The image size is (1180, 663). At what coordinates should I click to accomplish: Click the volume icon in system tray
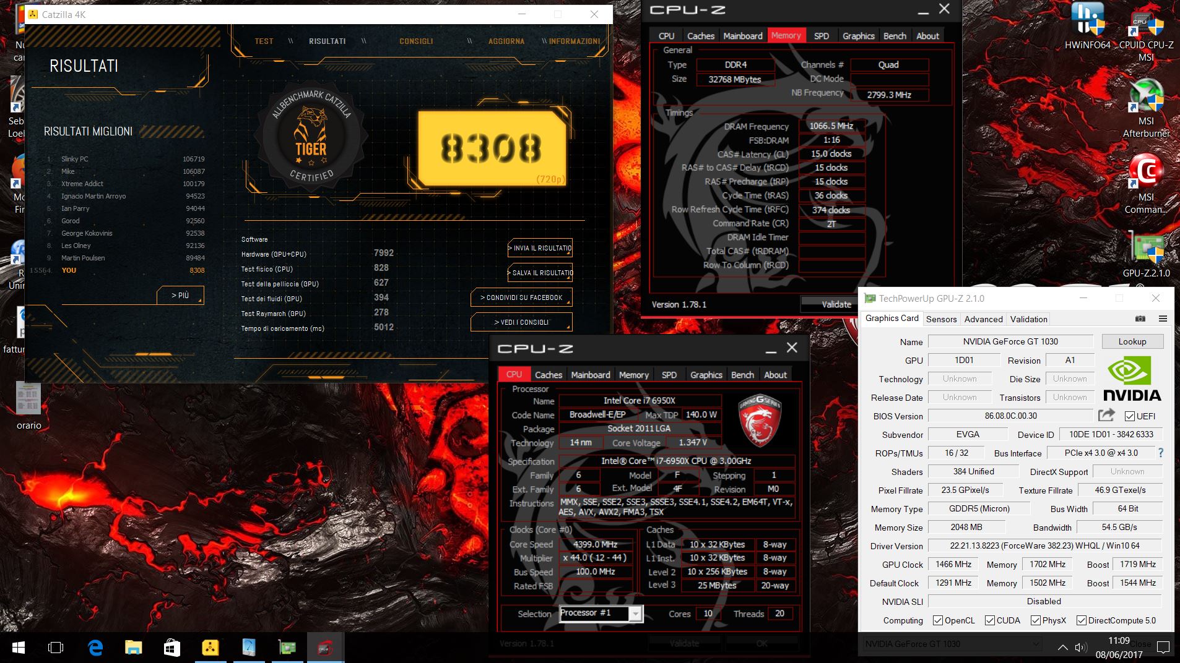[x=1081, y=648]
